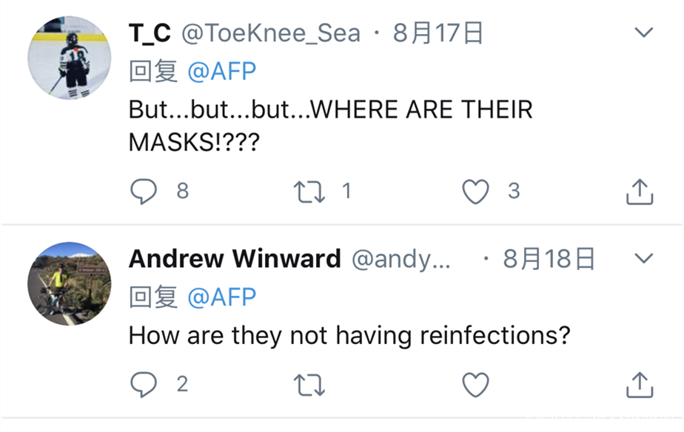Share T_C's tweet via share icon

tap(640, 192)
